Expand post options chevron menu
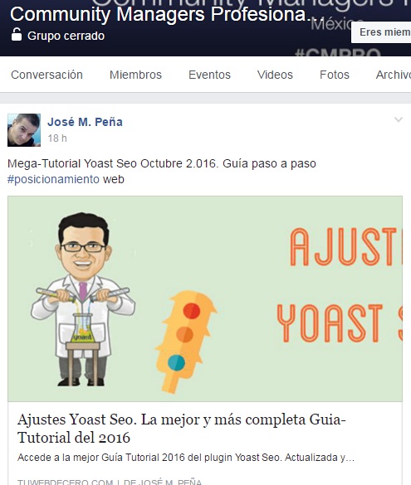The height and width of the screenshot is (485, 411). pyautogui.click(x=399, y=119)
